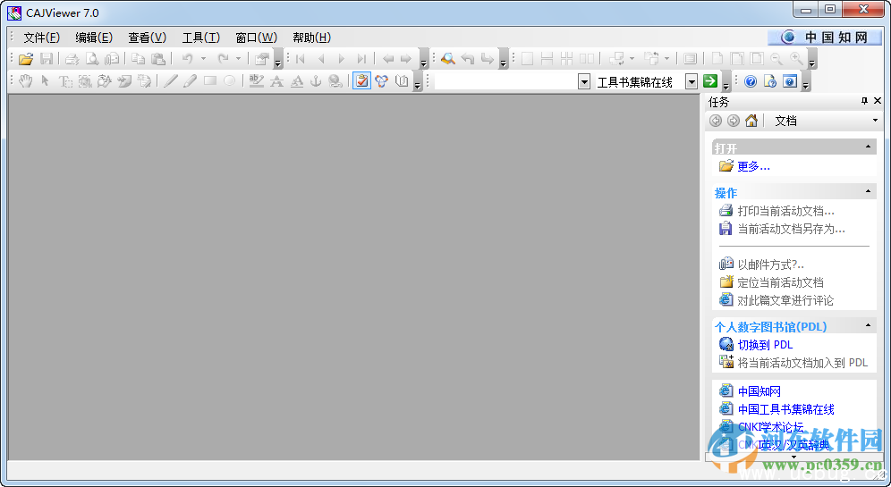This screenshot has width=891, height=487.
Task: Open the 文件(F) menu
Action: pos(41,38)
